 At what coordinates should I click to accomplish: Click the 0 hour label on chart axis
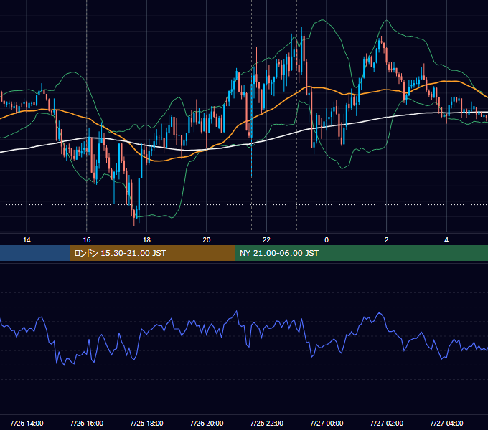(327, 240)
